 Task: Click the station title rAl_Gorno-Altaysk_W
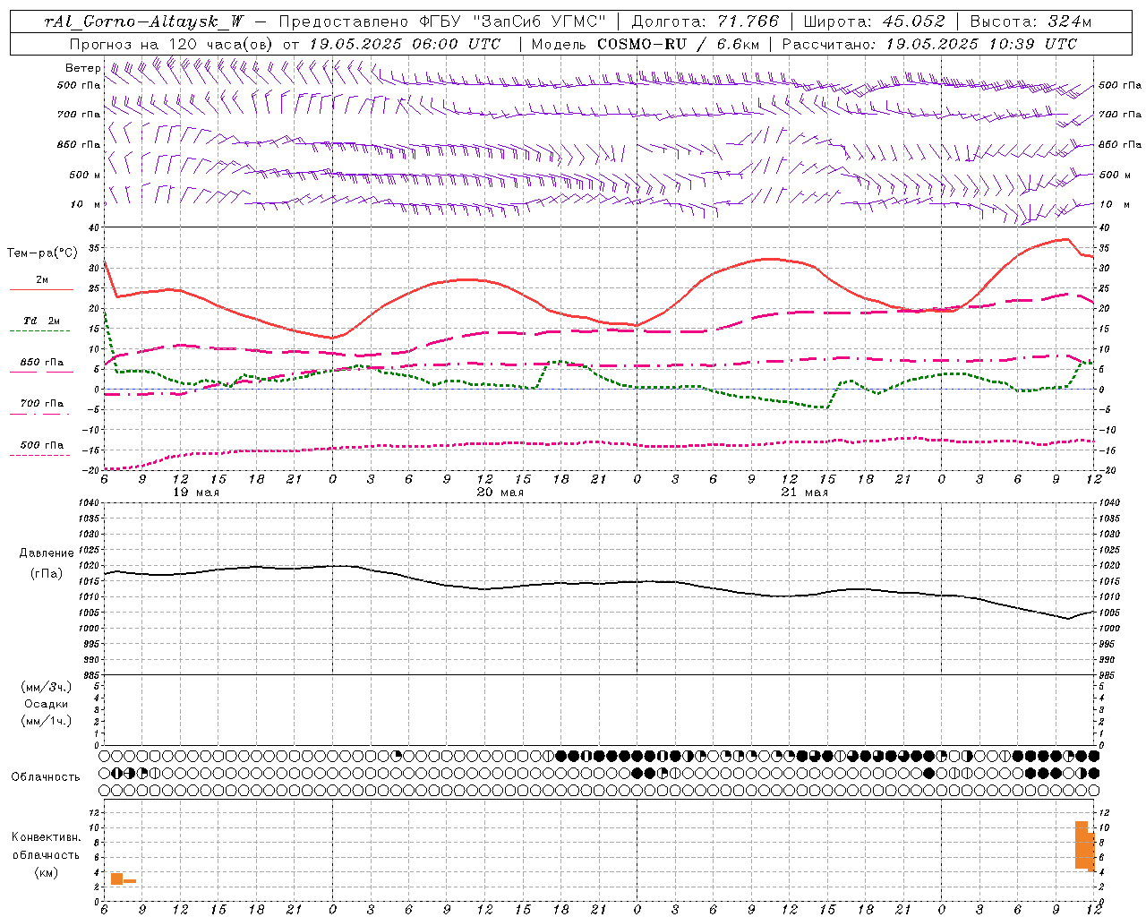144,21
